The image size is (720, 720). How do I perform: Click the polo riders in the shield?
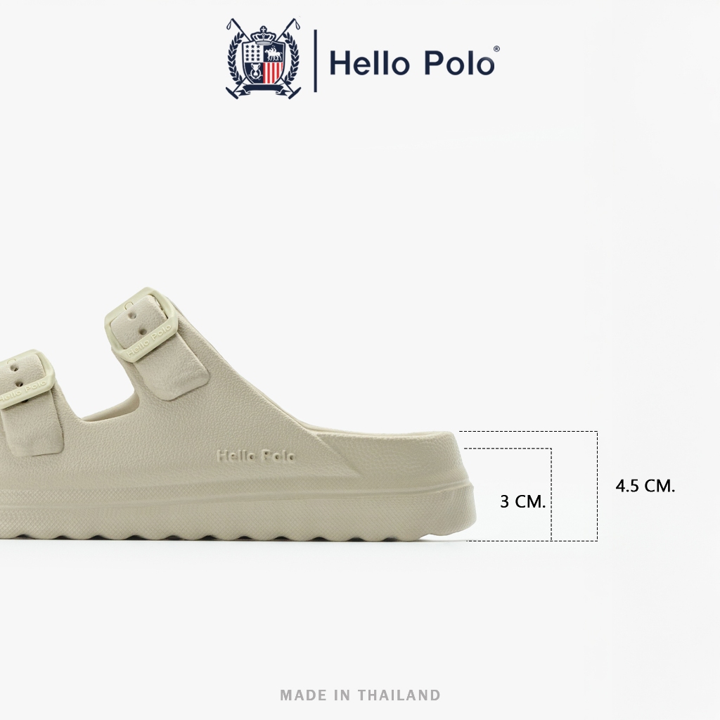point(274,53)
